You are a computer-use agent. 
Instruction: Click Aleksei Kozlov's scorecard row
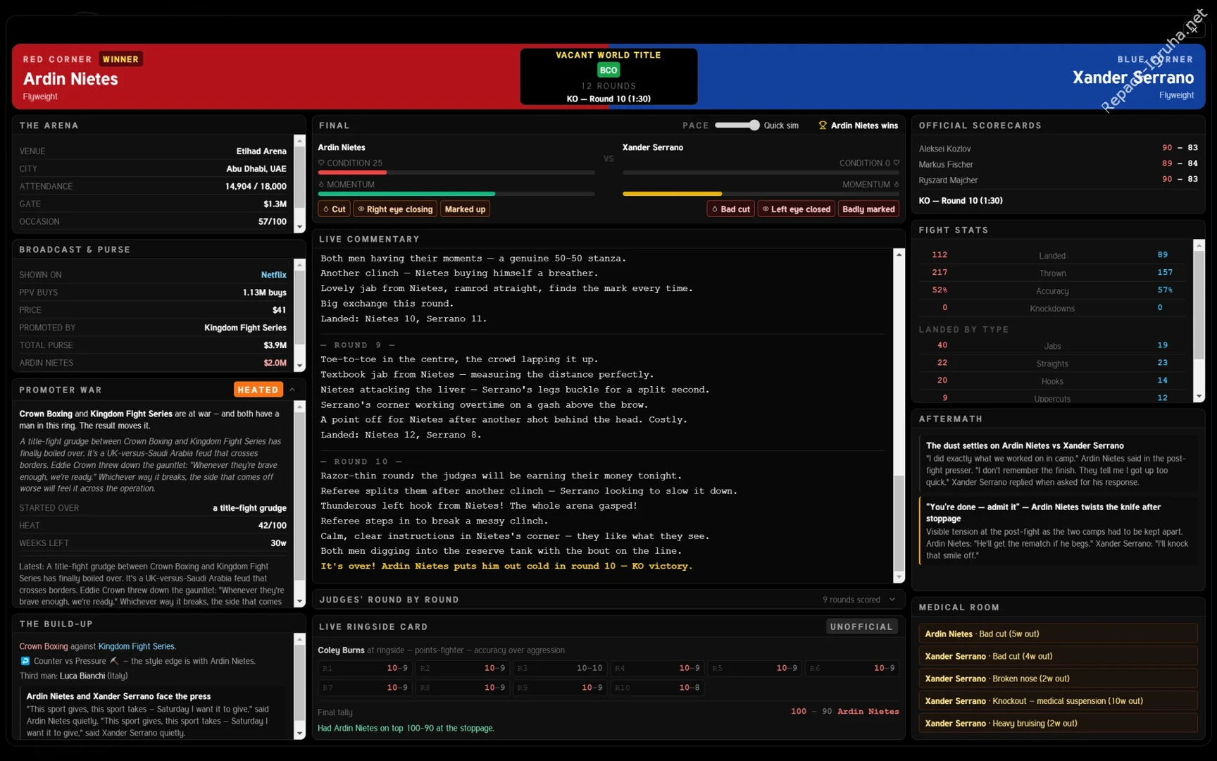(x=1058, y=148)
